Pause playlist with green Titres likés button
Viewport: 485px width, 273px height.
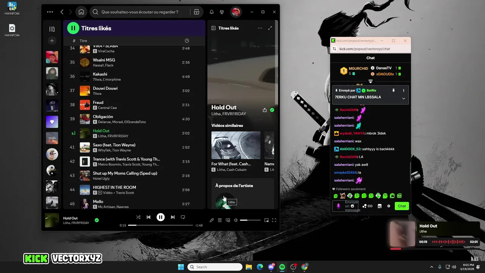73,28
